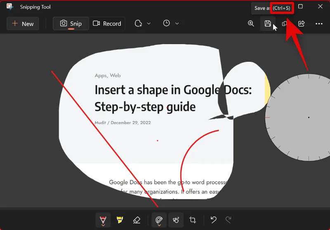Click the Redo arrow button
The image size is (330, 230).
(x=228, y=220)
